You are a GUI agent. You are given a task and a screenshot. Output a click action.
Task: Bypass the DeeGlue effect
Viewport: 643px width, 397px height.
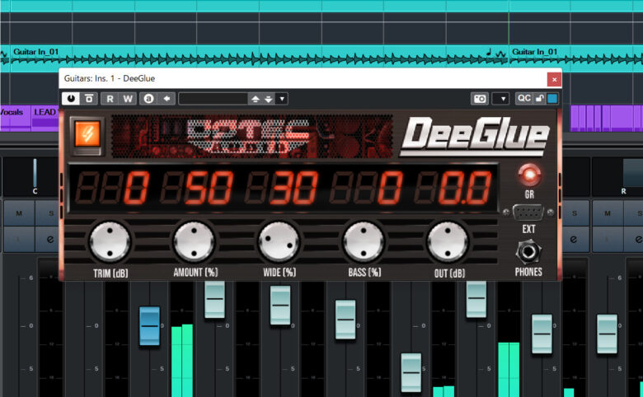click(x=89, y=98)
